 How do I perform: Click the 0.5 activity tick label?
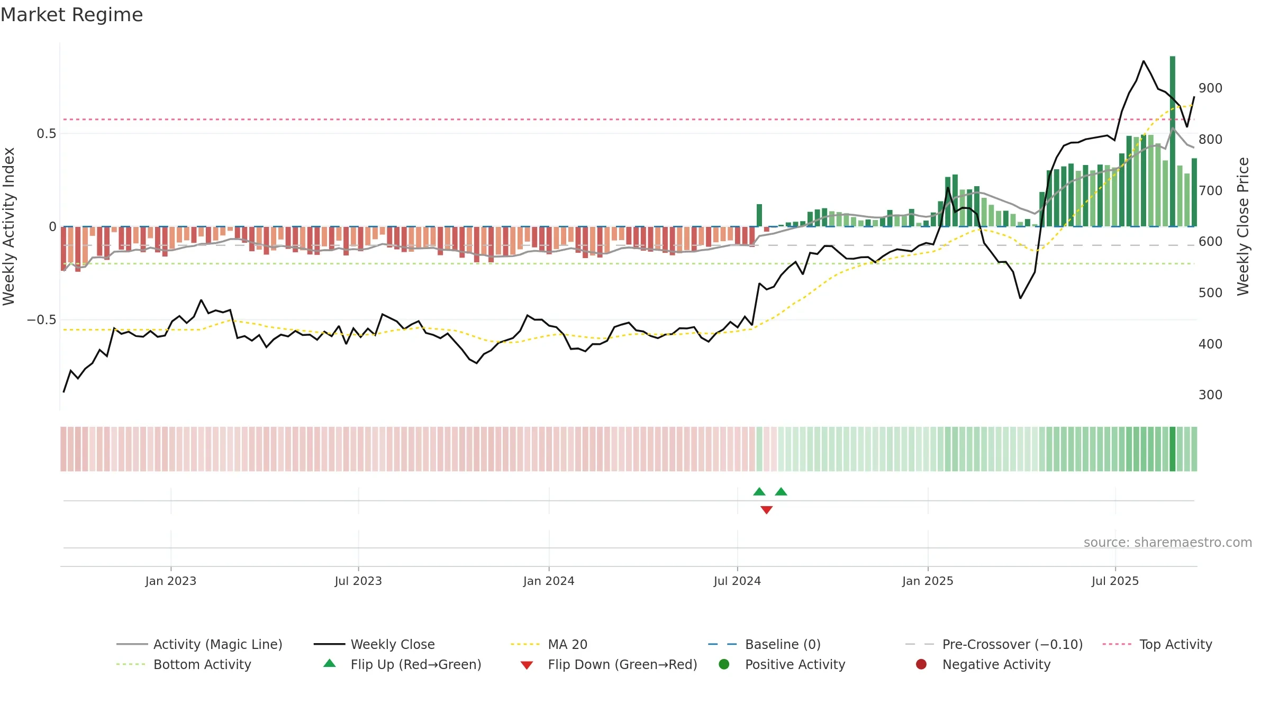[46, 134]
